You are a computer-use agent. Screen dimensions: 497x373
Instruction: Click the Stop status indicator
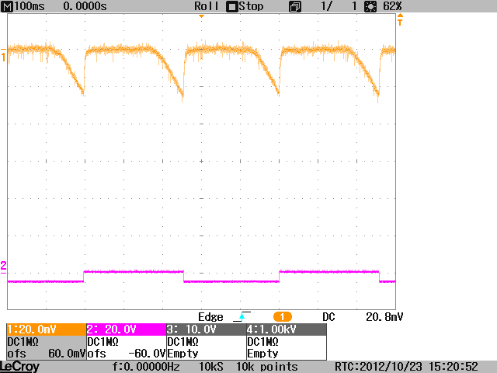tap(245, 6)
